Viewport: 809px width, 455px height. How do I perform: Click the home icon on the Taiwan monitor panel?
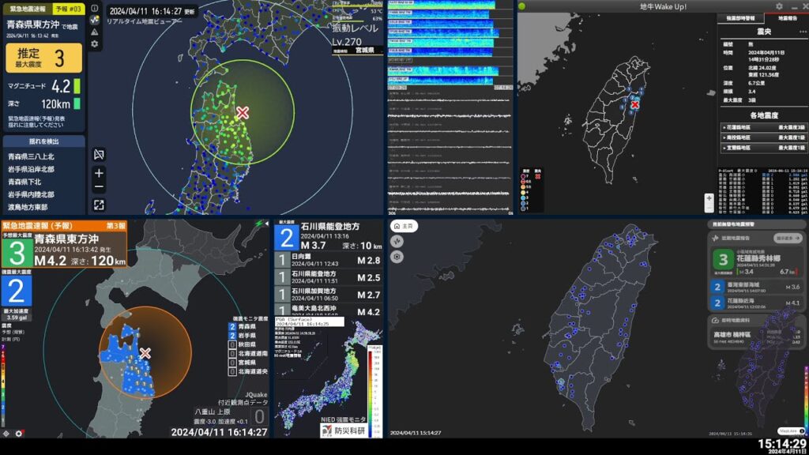pos(398,227)
